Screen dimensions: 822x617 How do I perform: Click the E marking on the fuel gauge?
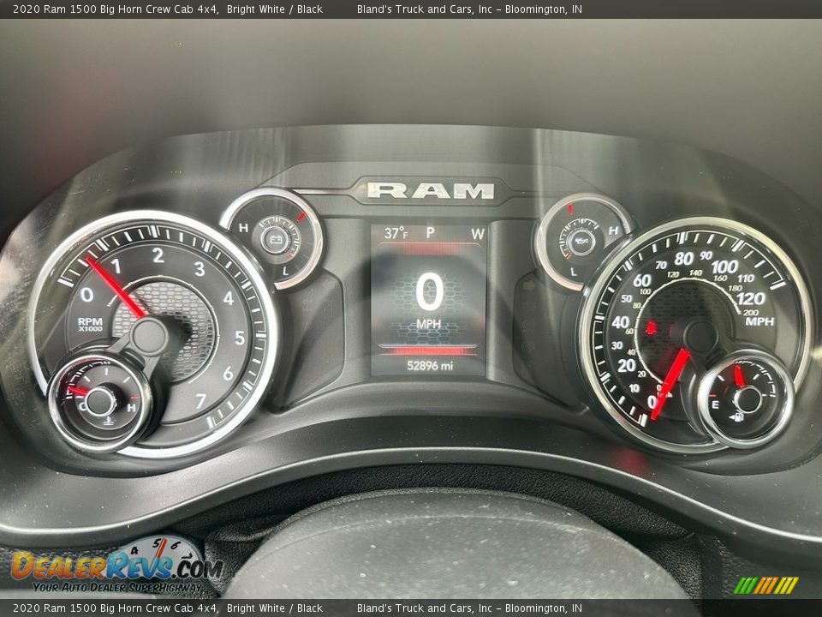714,404
